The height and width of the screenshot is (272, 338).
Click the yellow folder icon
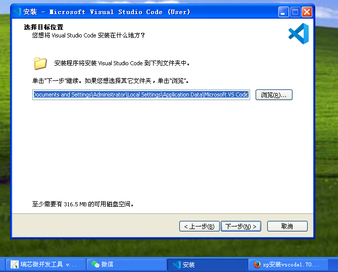(x=40, y=63)
